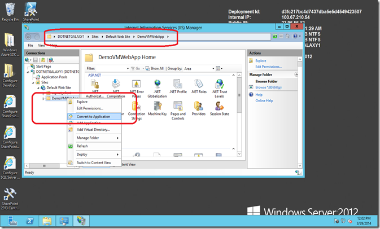
Task: Open Server Manager from the taskbar
Action: coord(12,221)
